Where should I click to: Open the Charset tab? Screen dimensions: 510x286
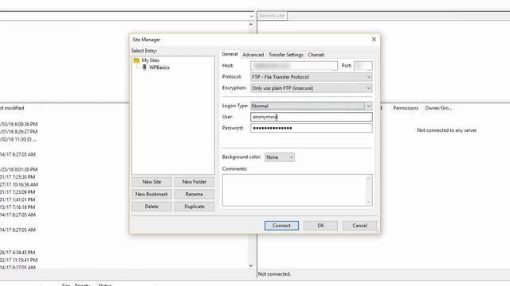click(x=316, y=55)
